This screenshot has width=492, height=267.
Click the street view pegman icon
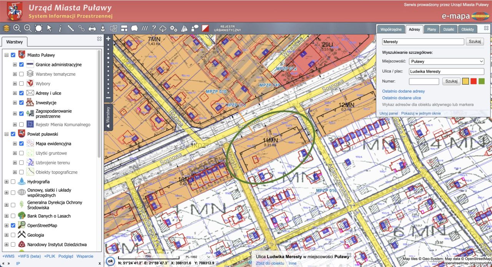point(103,28)
